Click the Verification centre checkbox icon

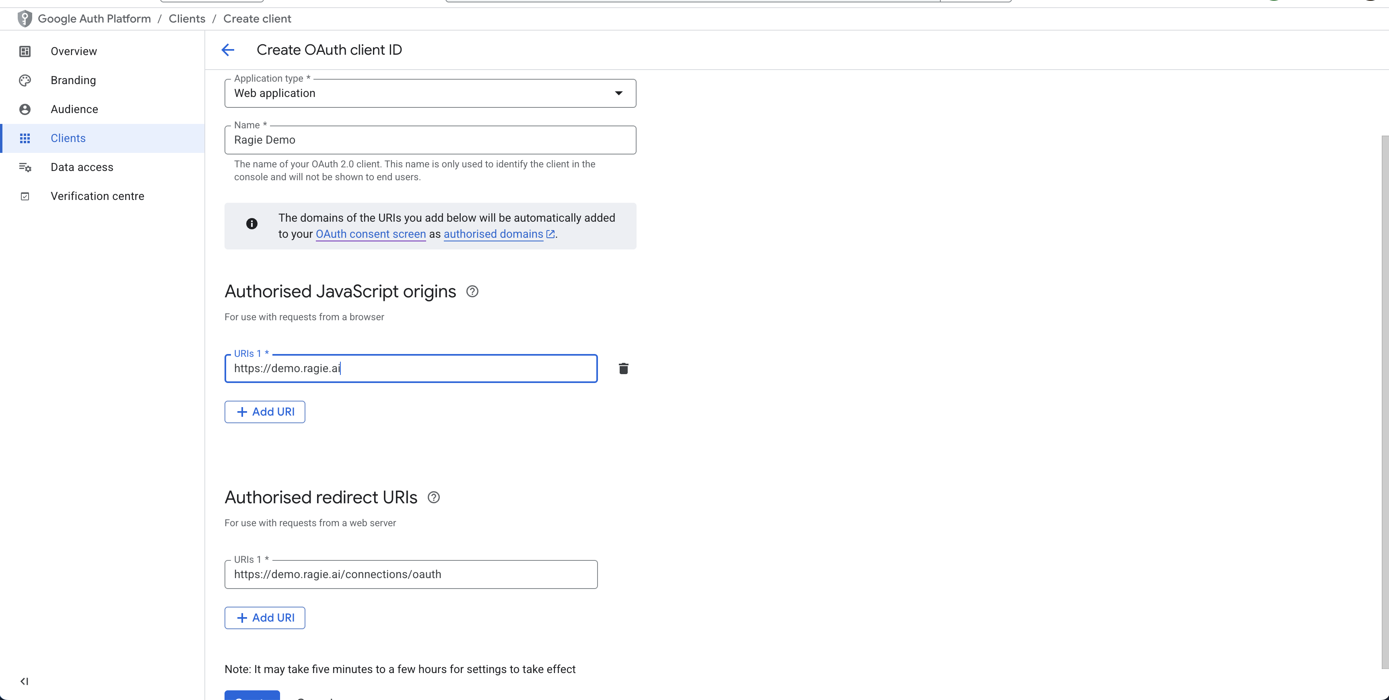click(25, 196)
